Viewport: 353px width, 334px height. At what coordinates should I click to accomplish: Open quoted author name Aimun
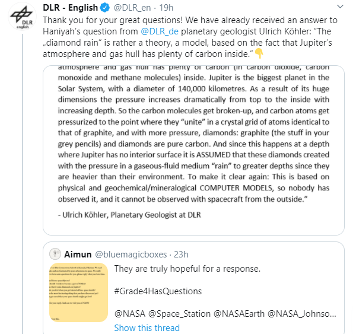click(x=78, y=255)
